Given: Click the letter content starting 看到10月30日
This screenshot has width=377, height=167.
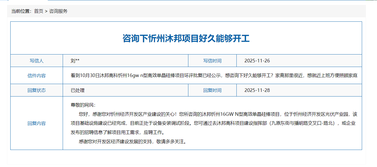Looking at the screenshot, I should (214, 76).
